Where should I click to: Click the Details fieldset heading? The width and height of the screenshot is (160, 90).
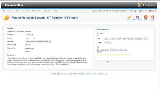(10, 28)
